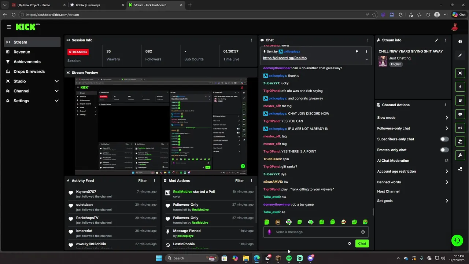Toggle the broadcast signal widget icon
This screenshot has width=469, height=264.
460,128
